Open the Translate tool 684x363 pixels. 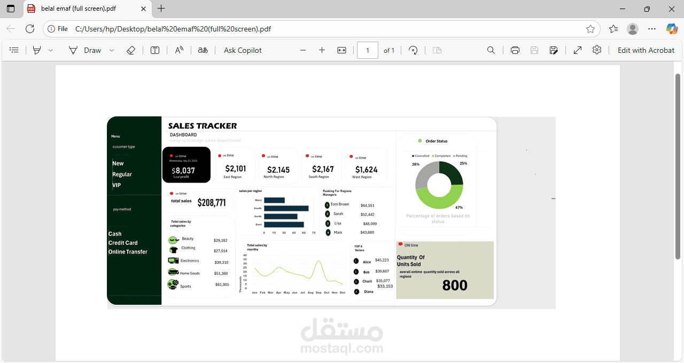coord(203,50)
